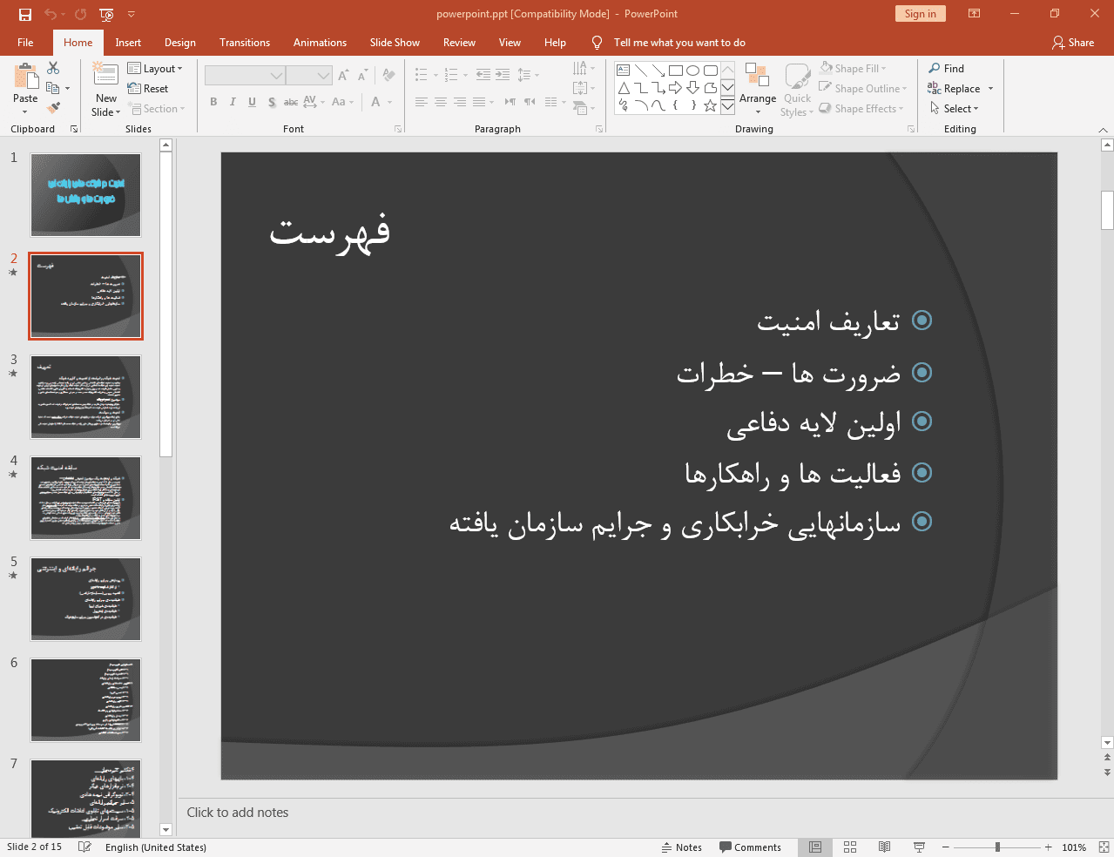This screenshot has width=1114, height=857.
Task: Open Slide Sorter view in status bar
Action: [850, 847]
